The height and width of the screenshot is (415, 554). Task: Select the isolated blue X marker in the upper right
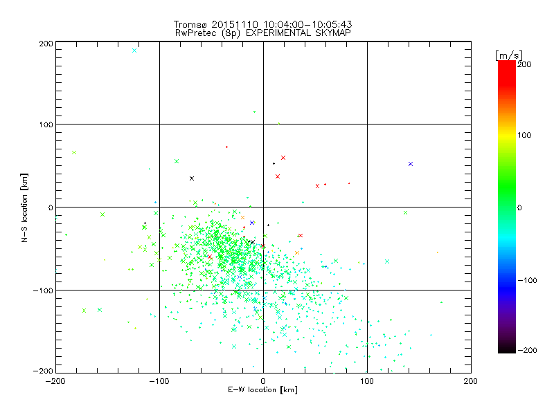pos(411,164)
